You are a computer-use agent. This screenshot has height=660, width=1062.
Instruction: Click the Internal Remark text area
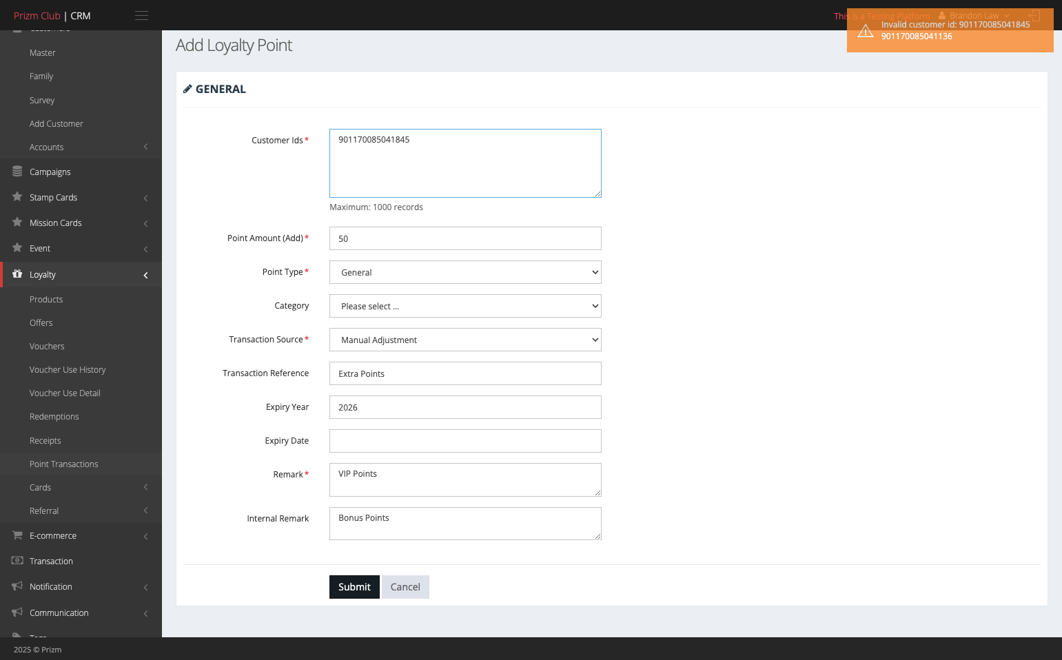[x=465, y=524]
